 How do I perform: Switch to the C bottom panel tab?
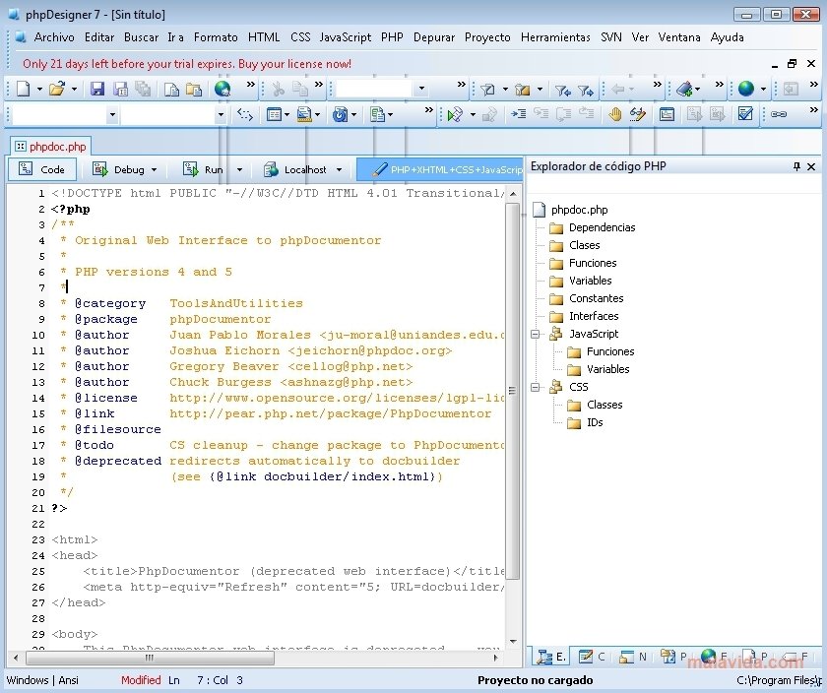tap(592, 657)
